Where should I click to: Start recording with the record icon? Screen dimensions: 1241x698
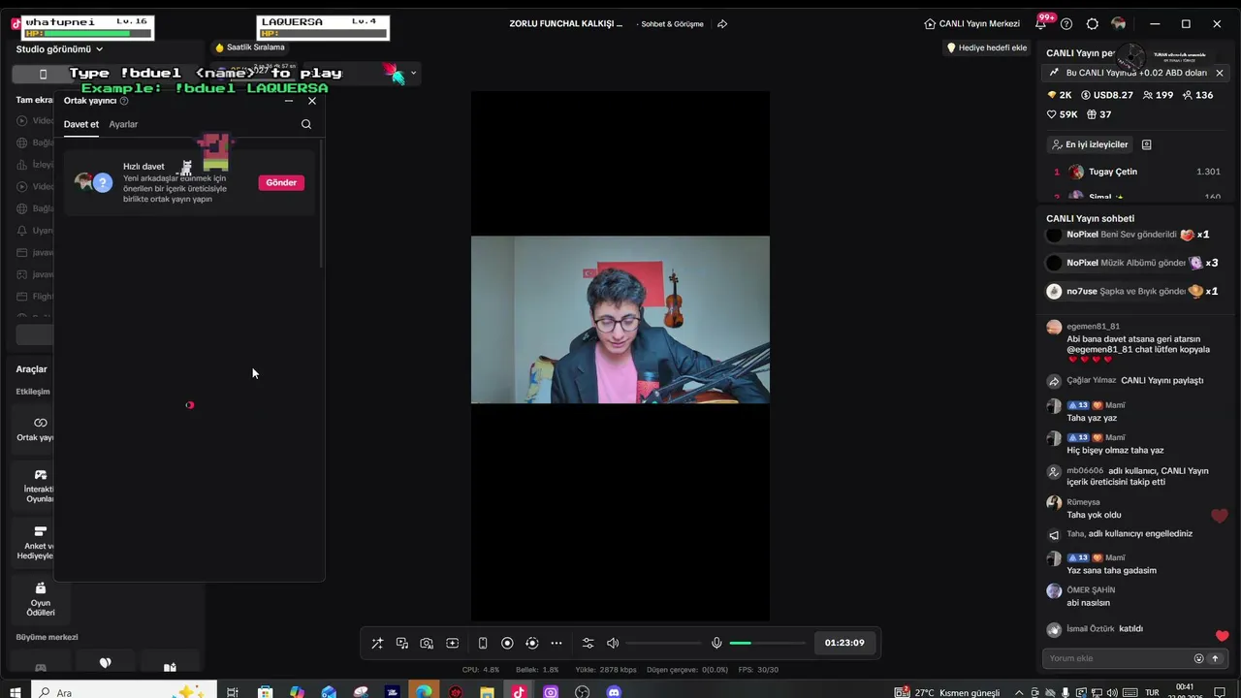coord(507,643)
